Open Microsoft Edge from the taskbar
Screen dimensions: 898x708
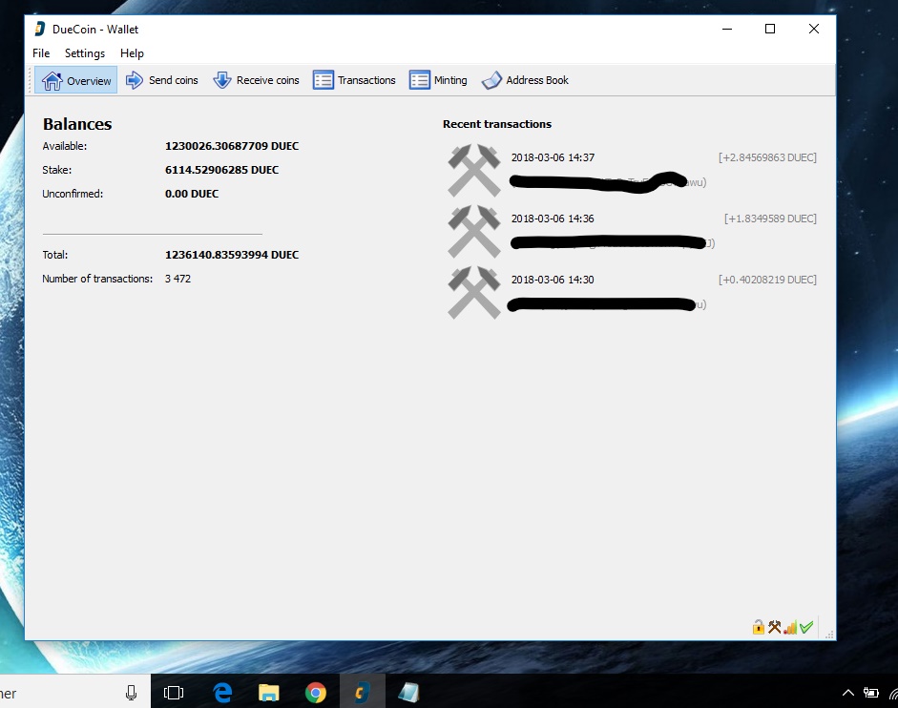point(222,693)
